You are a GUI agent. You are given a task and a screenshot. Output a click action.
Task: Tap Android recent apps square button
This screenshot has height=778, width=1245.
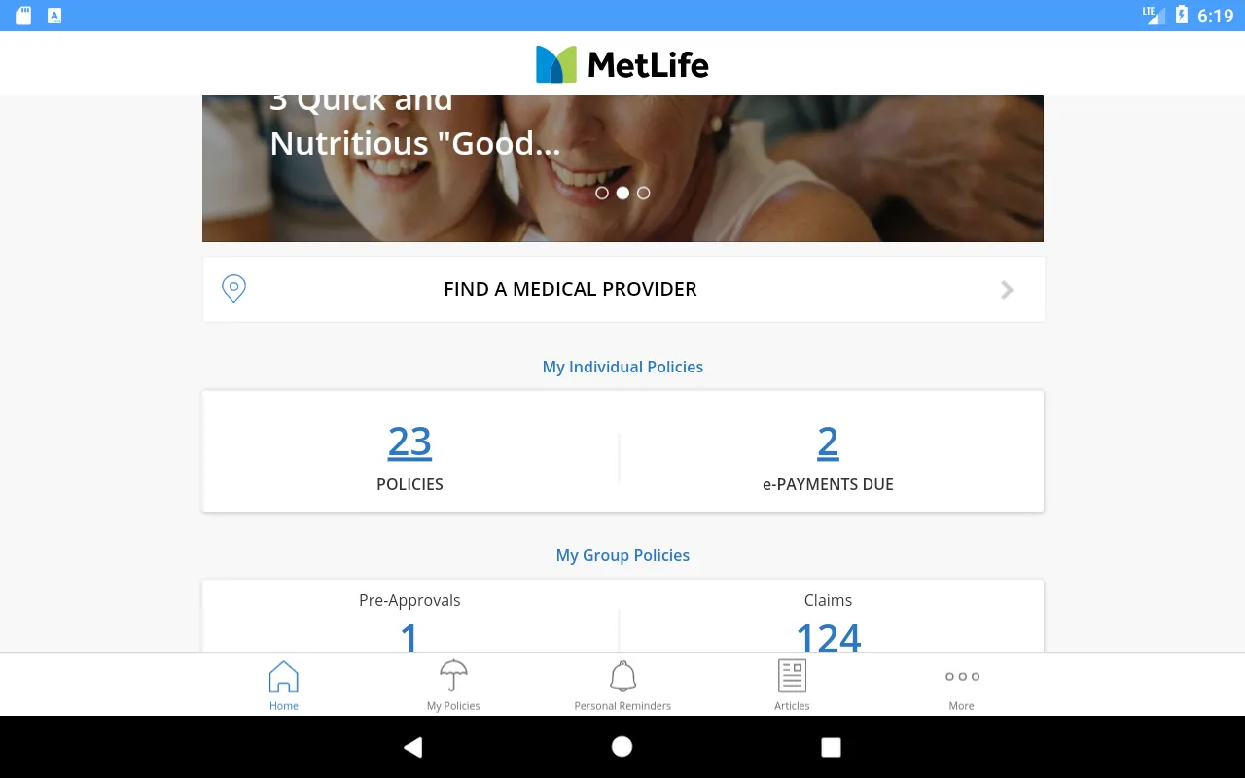[831, 747]
